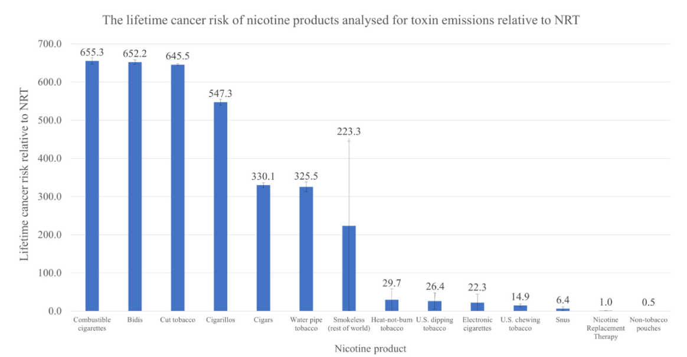Click the 'Non-tobacco pouches' axis label

point(648,324)
